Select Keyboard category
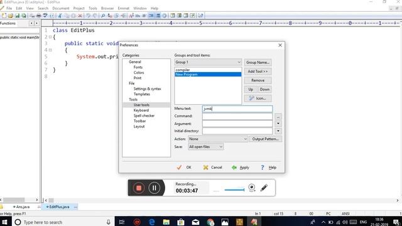The height and width of the screenshot is (226, 402). [x=141, y=110]
